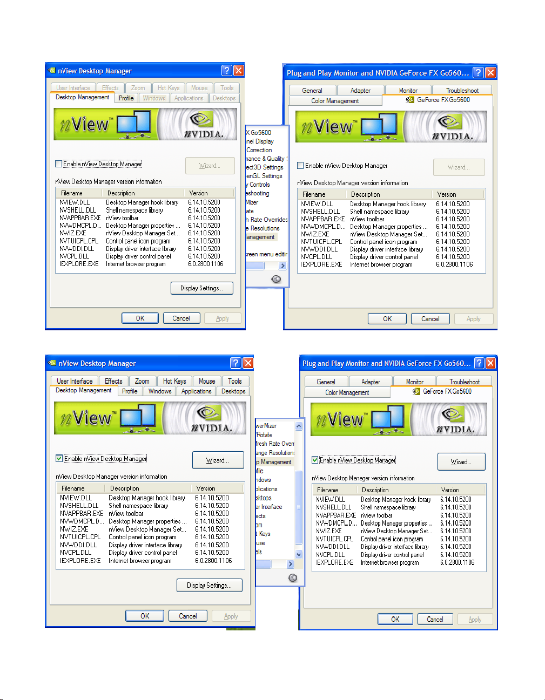Select NVTUICPL.CPL row in upper Plug and Play dialog

click(x=392, y=242)
